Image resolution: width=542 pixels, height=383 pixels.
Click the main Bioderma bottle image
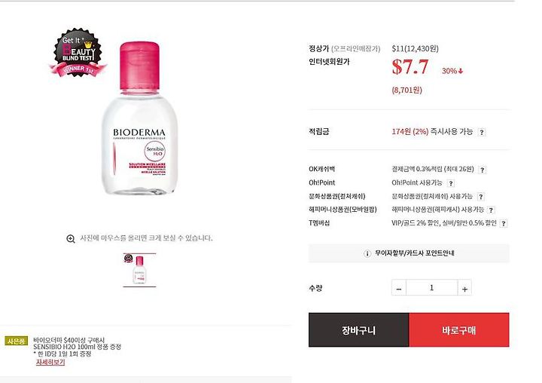[x=139, y=118]
